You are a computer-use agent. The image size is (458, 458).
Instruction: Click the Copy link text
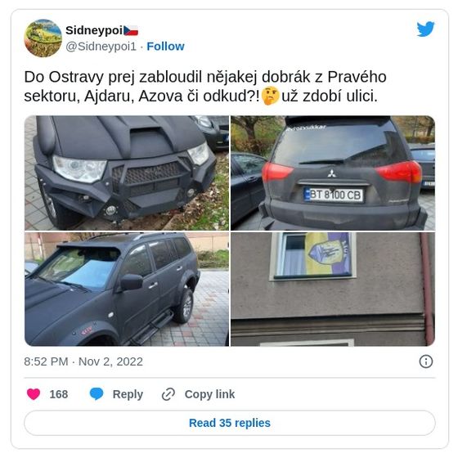(209, 394)
